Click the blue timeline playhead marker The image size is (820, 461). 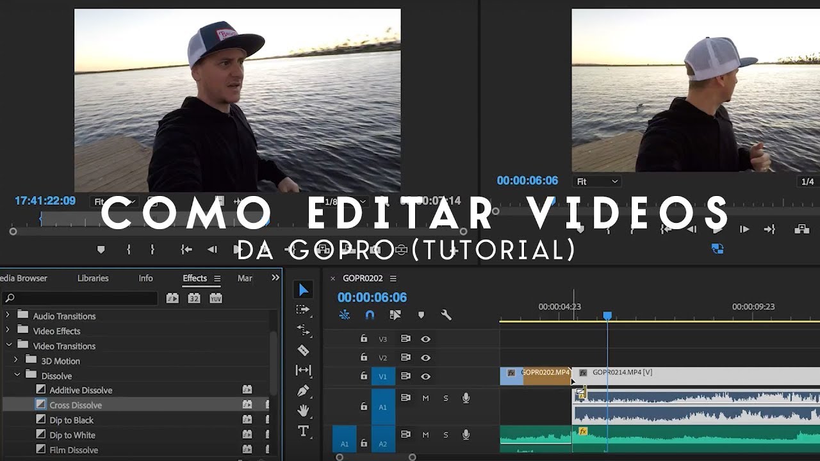[607, 316]
